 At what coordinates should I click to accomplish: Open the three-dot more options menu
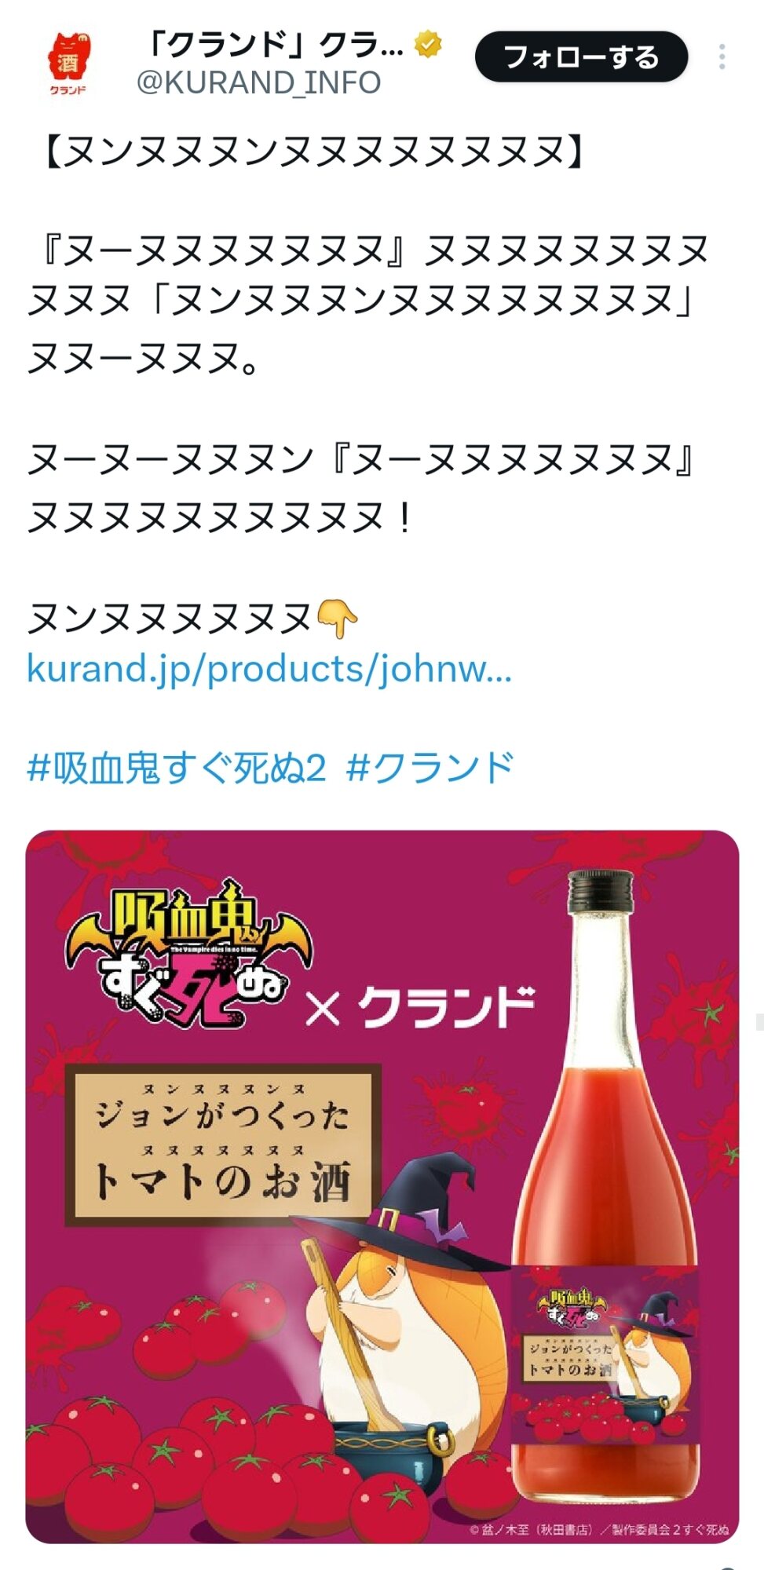pos(722,57)
